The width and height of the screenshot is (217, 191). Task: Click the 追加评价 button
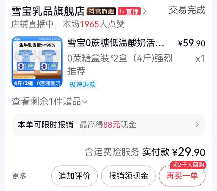click(x=74, y=176)
